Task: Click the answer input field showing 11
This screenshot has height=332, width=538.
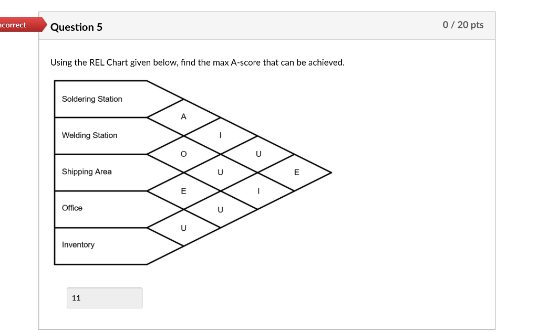Action: 104,298
